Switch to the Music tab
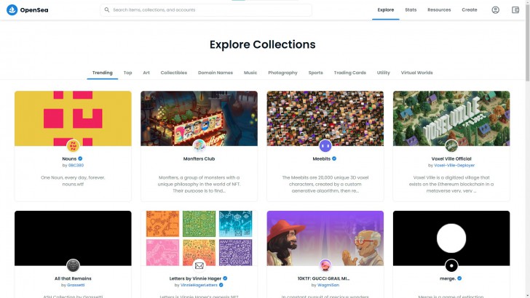This screenshot has width=530, height=298. pos(250,73)
